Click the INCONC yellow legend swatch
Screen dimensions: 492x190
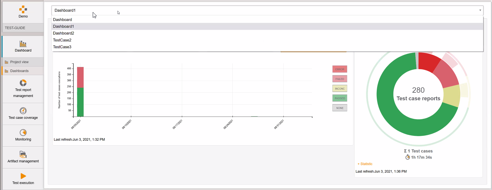(x=340, y=88)
